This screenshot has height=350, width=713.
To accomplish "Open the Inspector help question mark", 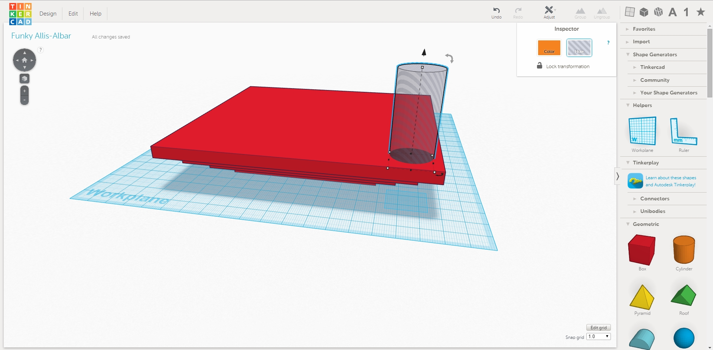I will tap(608, 43).
